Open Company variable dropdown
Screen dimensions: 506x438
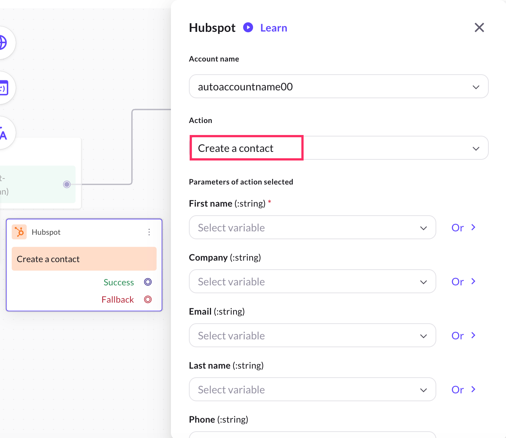[x=312, y=282]
